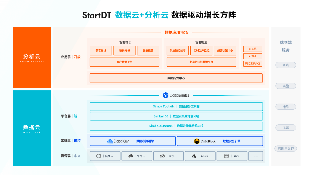
Task: Toggle the 咨询 service pill
Action: pyautogui.click(x=285, y=65)
